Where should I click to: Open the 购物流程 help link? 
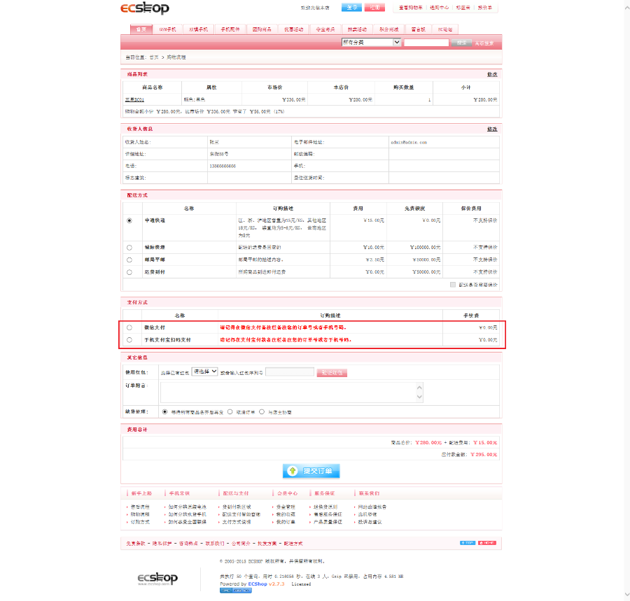coord(140,515)
